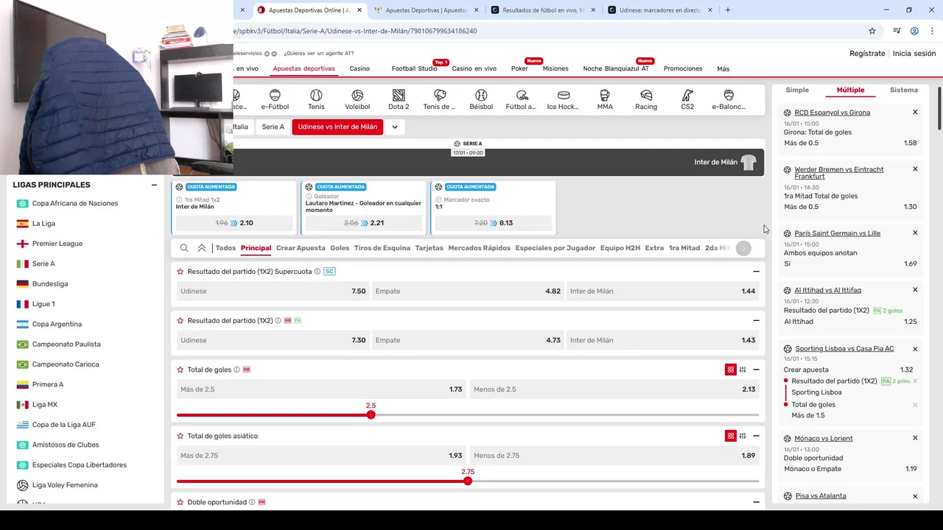Image resolution: width=943 pixels, height=530 pixels.
Task: Open the MMA category icon
Action: pyautogui.click(x=605, y=99)
